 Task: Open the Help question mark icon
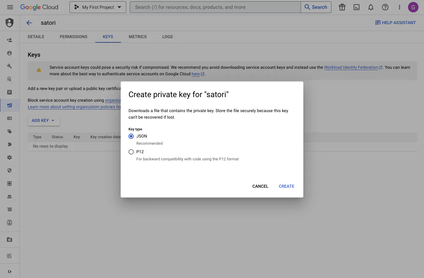pyautogui.click(x=385, y=7)
